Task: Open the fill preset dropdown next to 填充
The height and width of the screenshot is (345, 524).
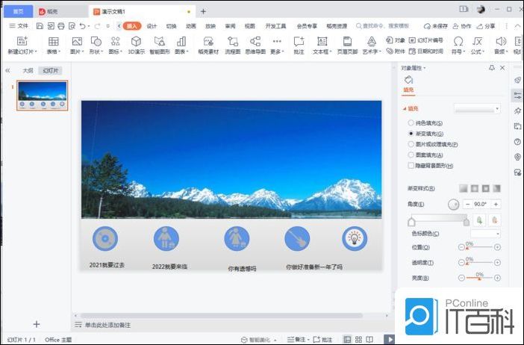Action: point(476,109)
